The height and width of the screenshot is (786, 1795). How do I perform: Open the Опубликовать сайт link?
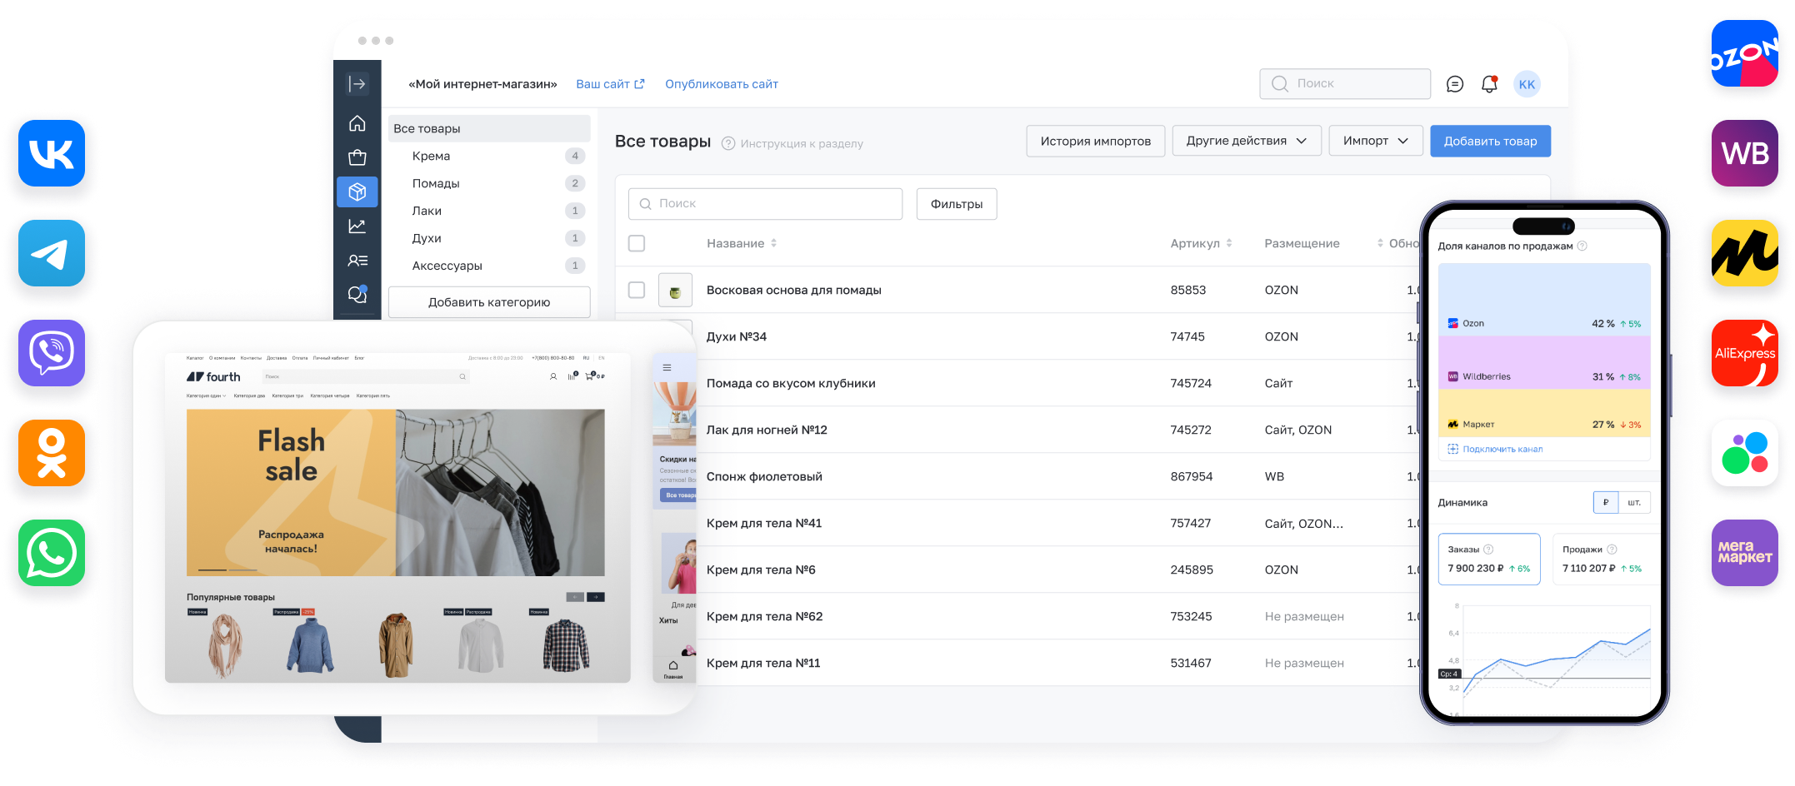(x=721, y=84)
